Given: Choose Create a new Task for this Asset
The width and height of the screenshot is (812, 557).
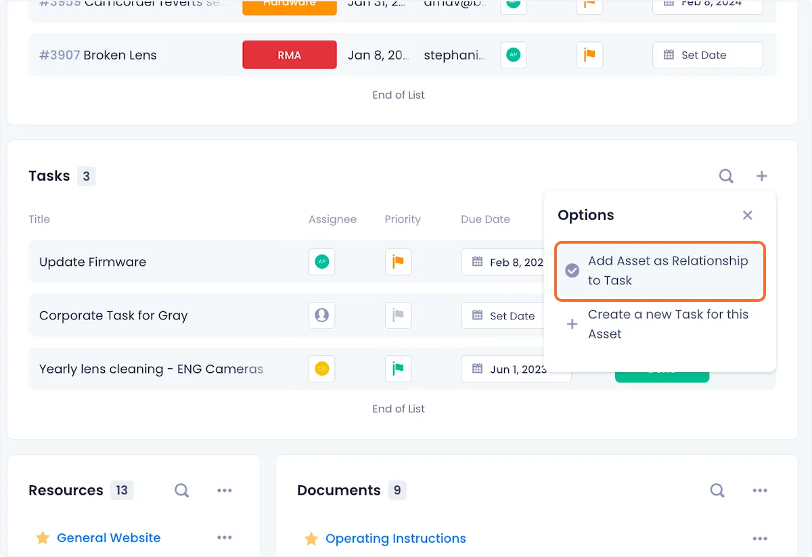Looking at the screenshot, I should coord(660,324).
